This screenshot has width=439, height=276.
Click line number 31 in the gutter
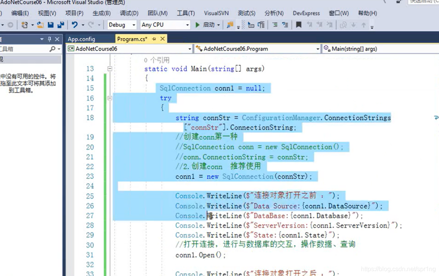(x=90, y=255)
